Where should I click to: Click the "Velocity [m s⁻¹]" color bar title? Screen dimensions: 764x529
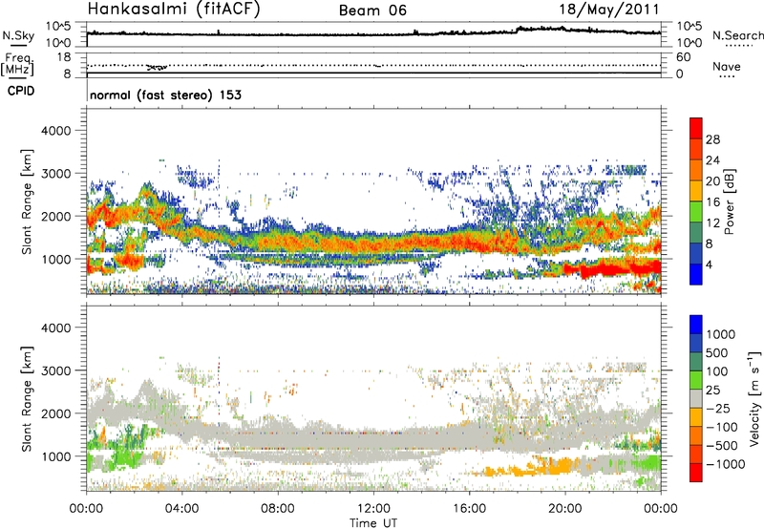(755, 398)
